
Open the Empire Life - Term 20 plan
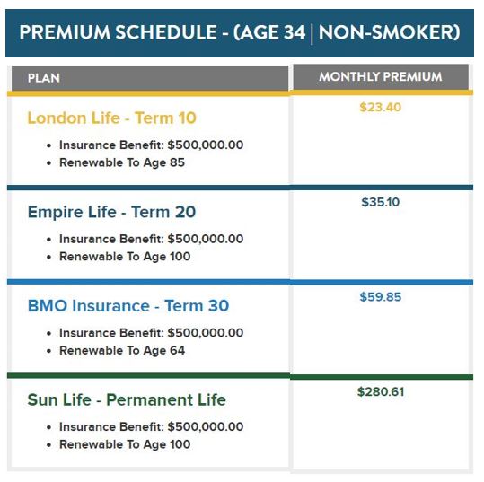click(111, 212)
